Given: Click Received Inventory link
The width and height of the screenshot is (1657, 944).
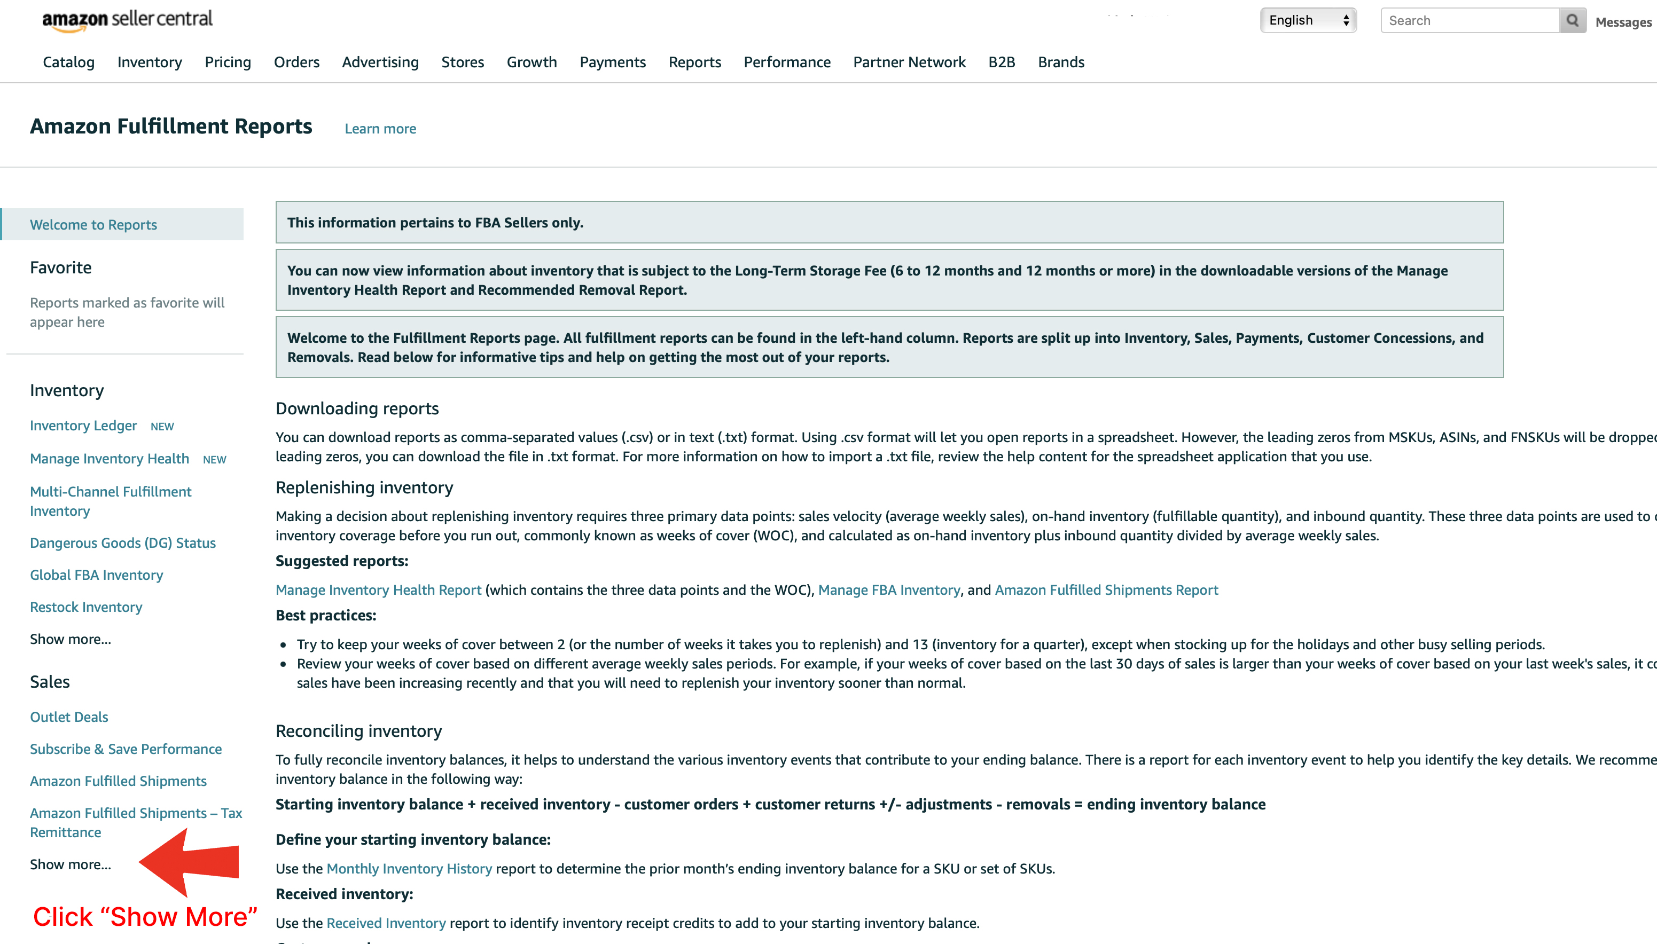Looking at the screenshot, I should click(x=387, y=923).
